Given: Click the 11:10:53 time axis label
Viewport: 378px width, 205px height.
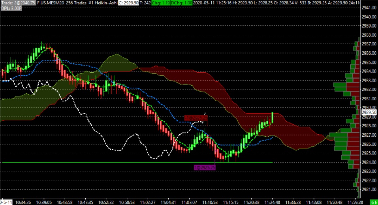Looking at the screenshot, I should 210,202.
